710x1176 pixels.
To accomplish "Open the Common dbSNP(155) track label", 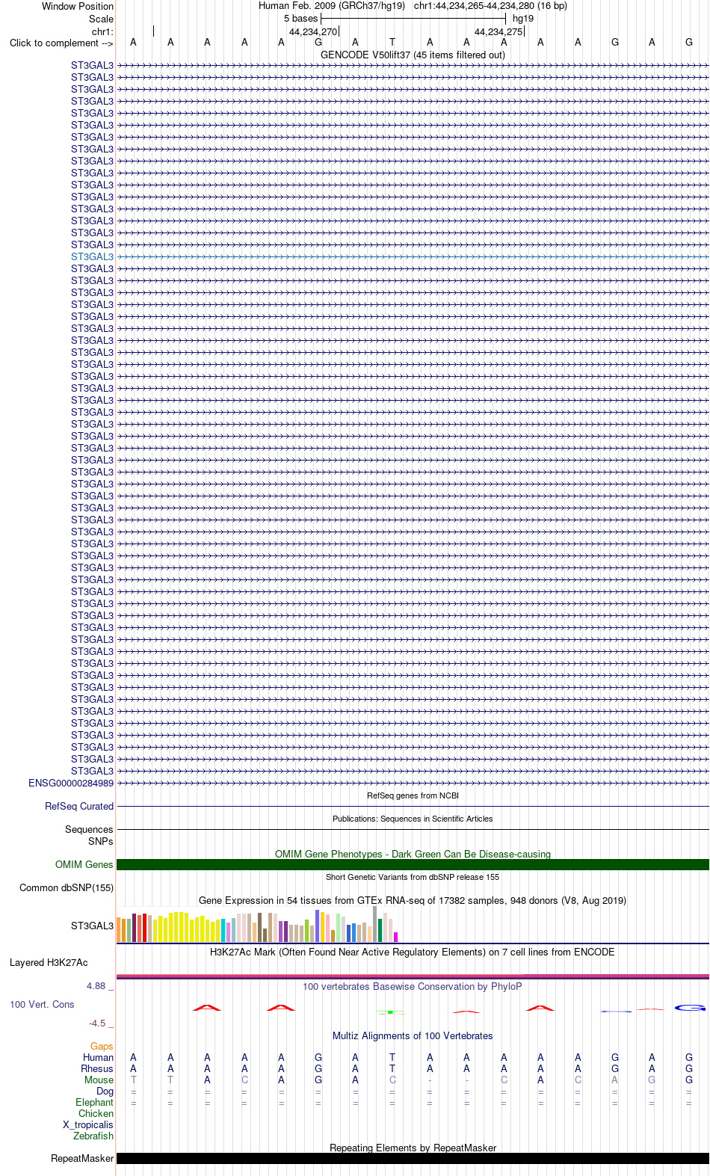I will [x=67, y=887].
